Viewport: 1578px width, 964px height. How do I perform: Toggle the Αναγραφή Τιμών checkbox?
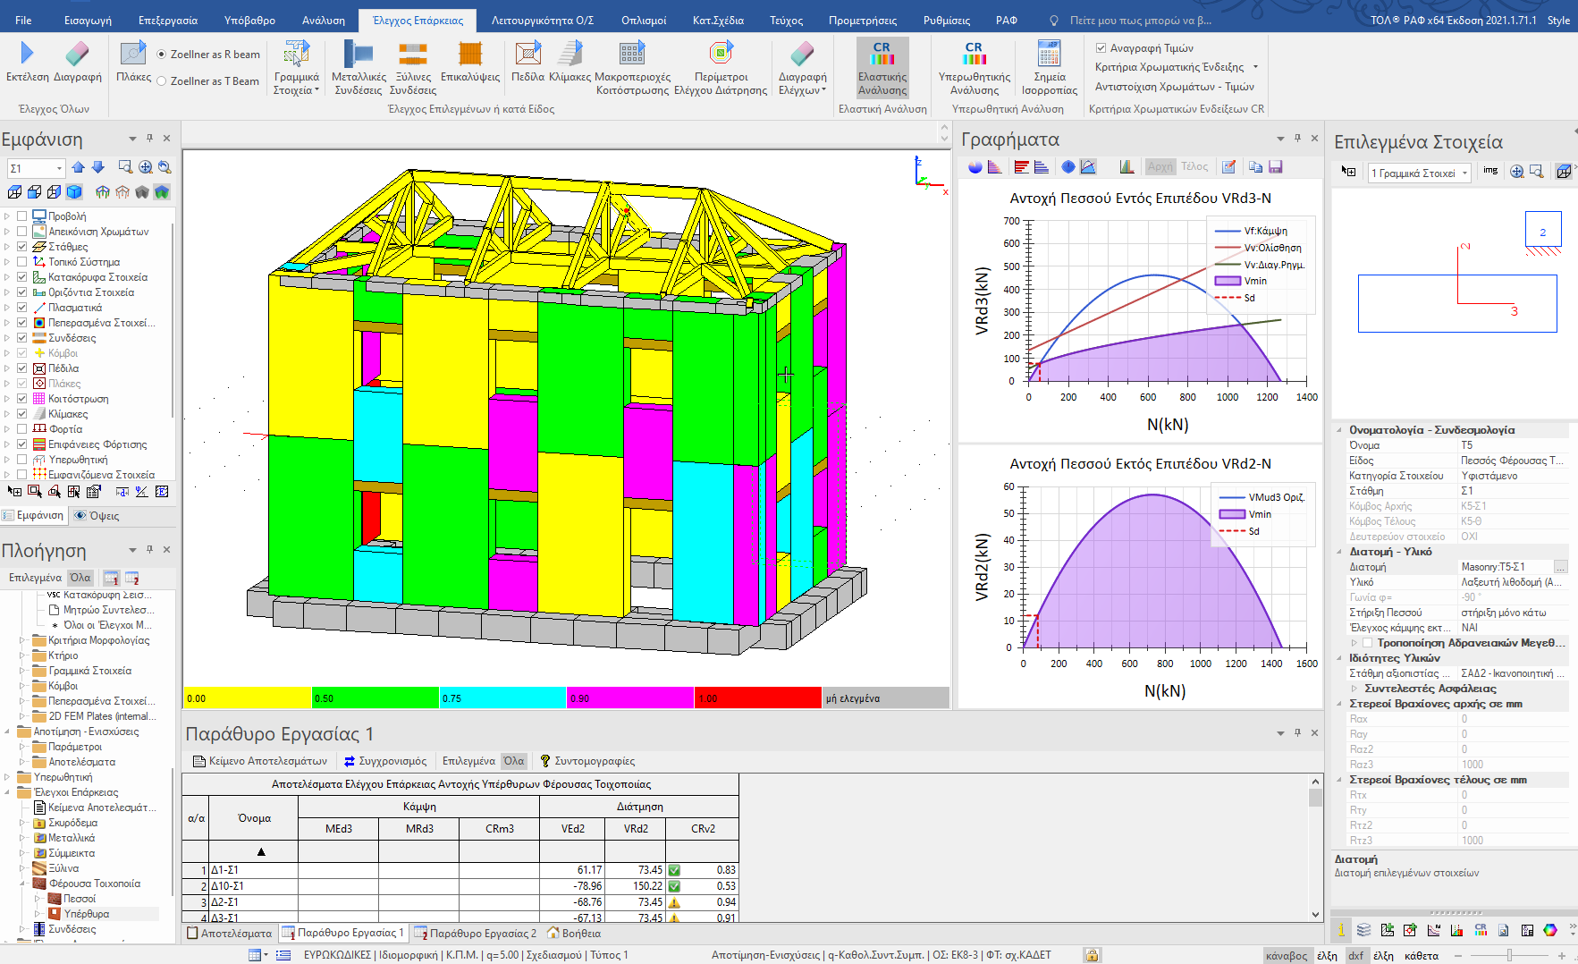point(1101,48)
